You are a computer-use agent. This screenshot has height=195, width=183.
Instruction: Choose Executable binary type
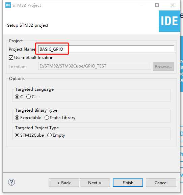click(17, 117)
